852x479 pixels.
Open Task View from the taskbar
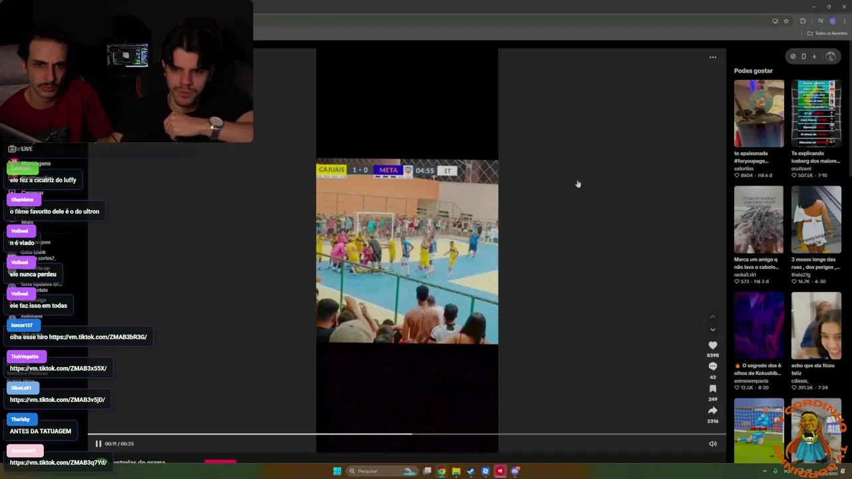[427, 471]
